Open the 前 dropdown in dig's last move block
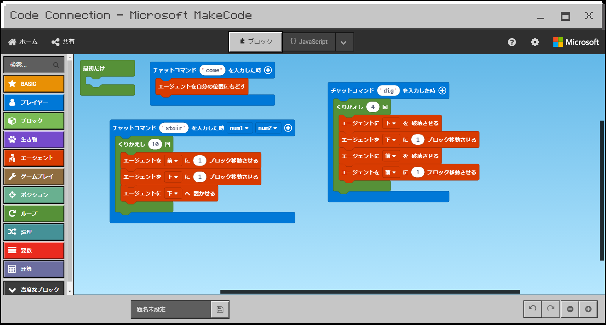606x325 pixels. click(x=391, y=172)
